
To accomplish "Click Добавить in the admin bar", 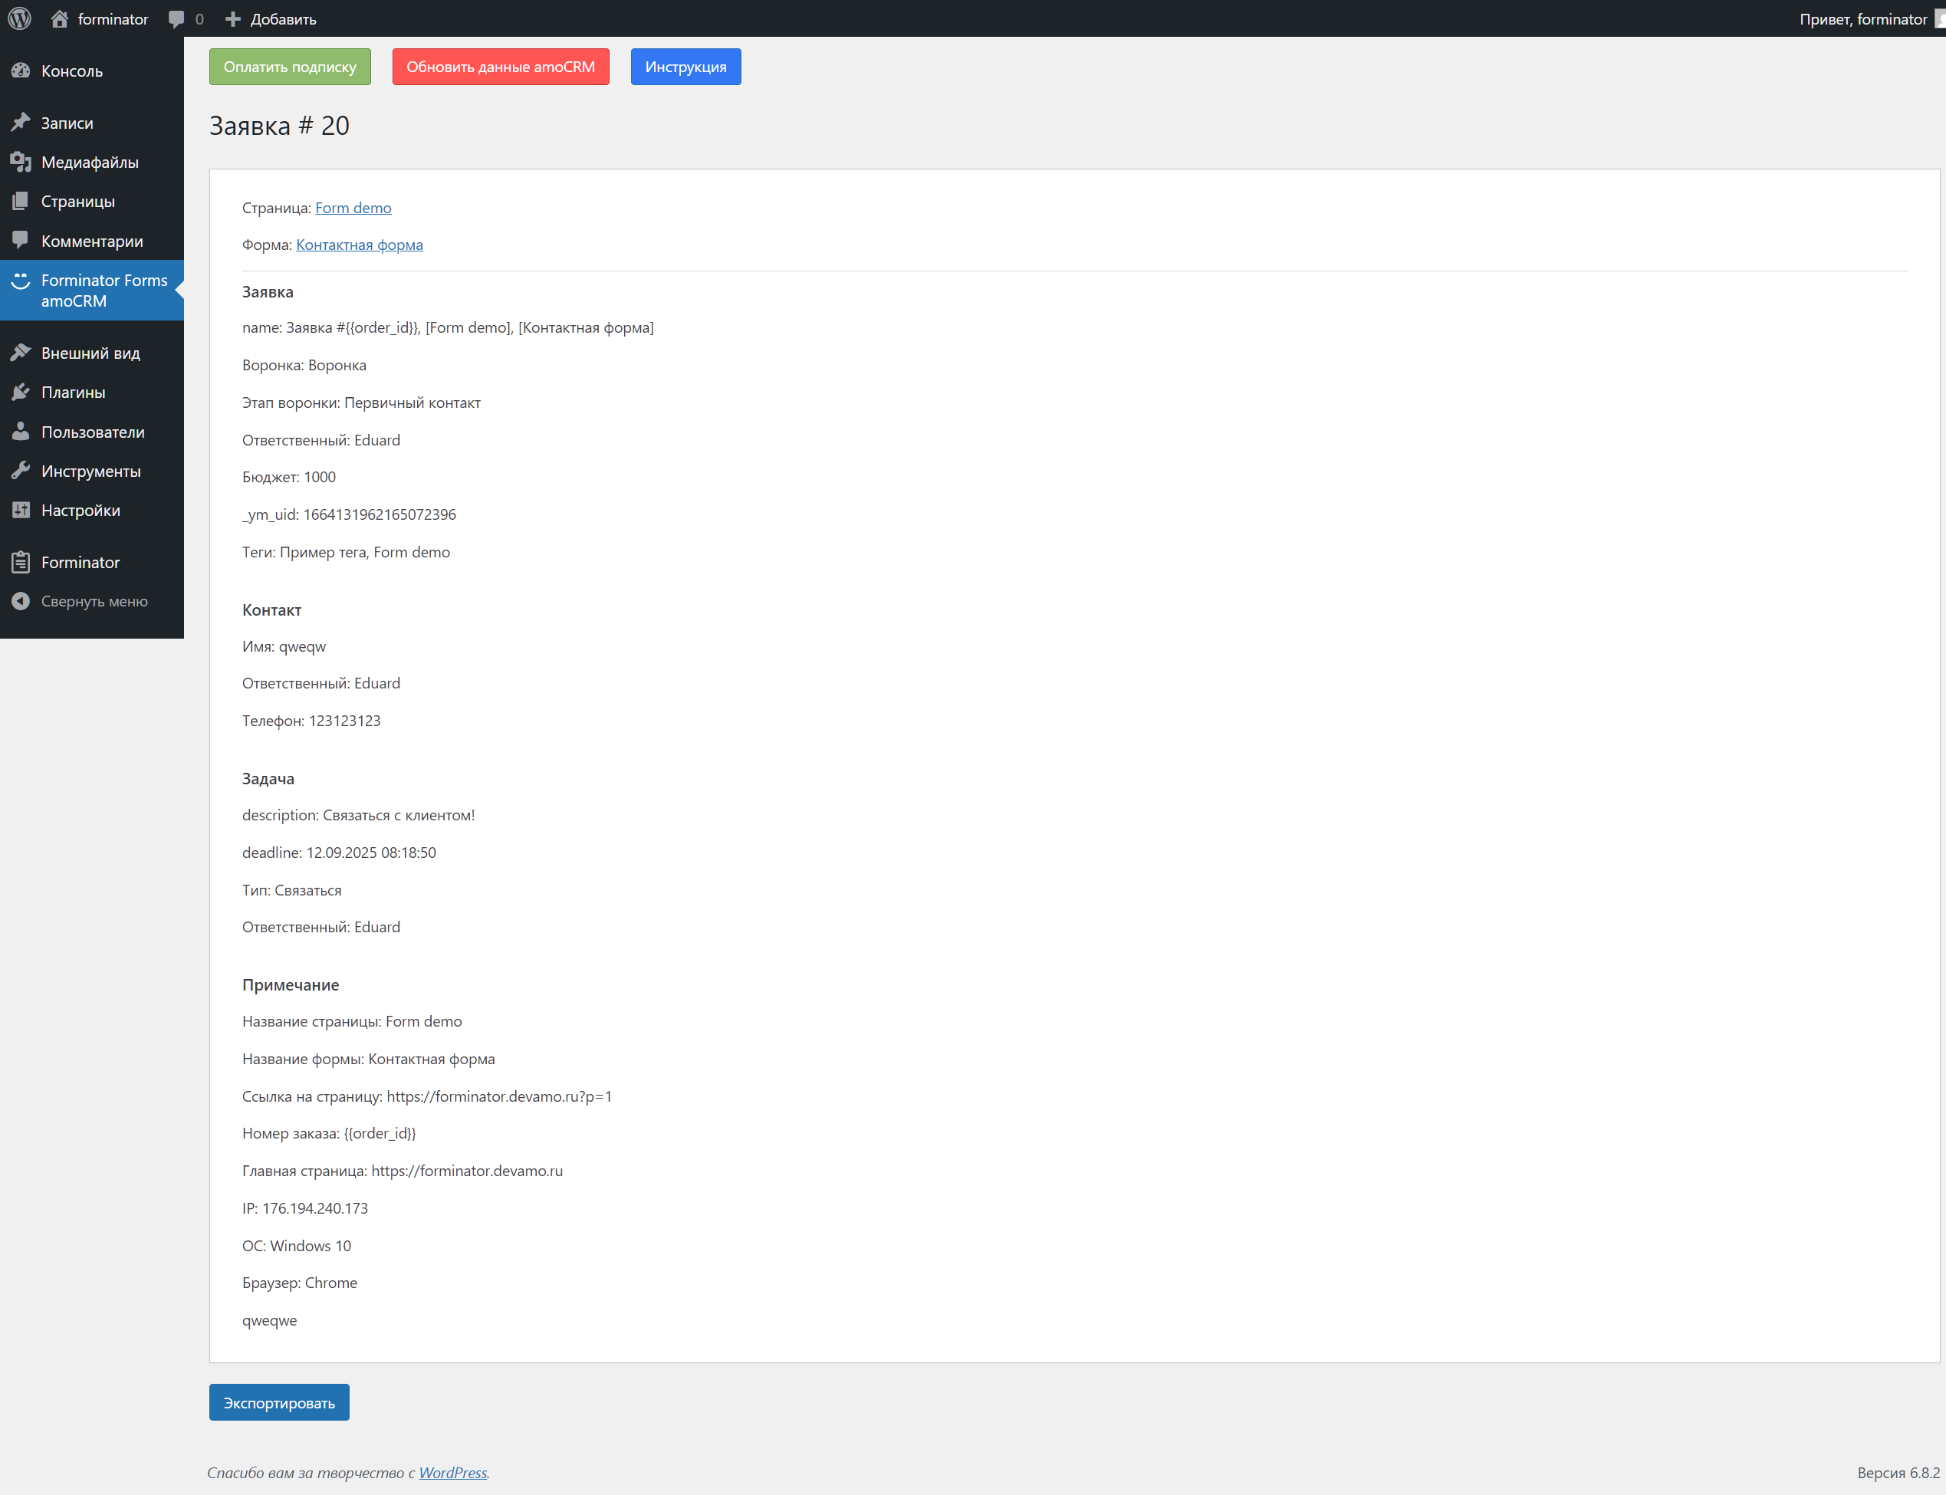I will [283, 18].
